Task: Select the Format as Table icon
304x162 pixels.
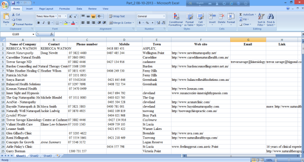Action: point(189,20)
